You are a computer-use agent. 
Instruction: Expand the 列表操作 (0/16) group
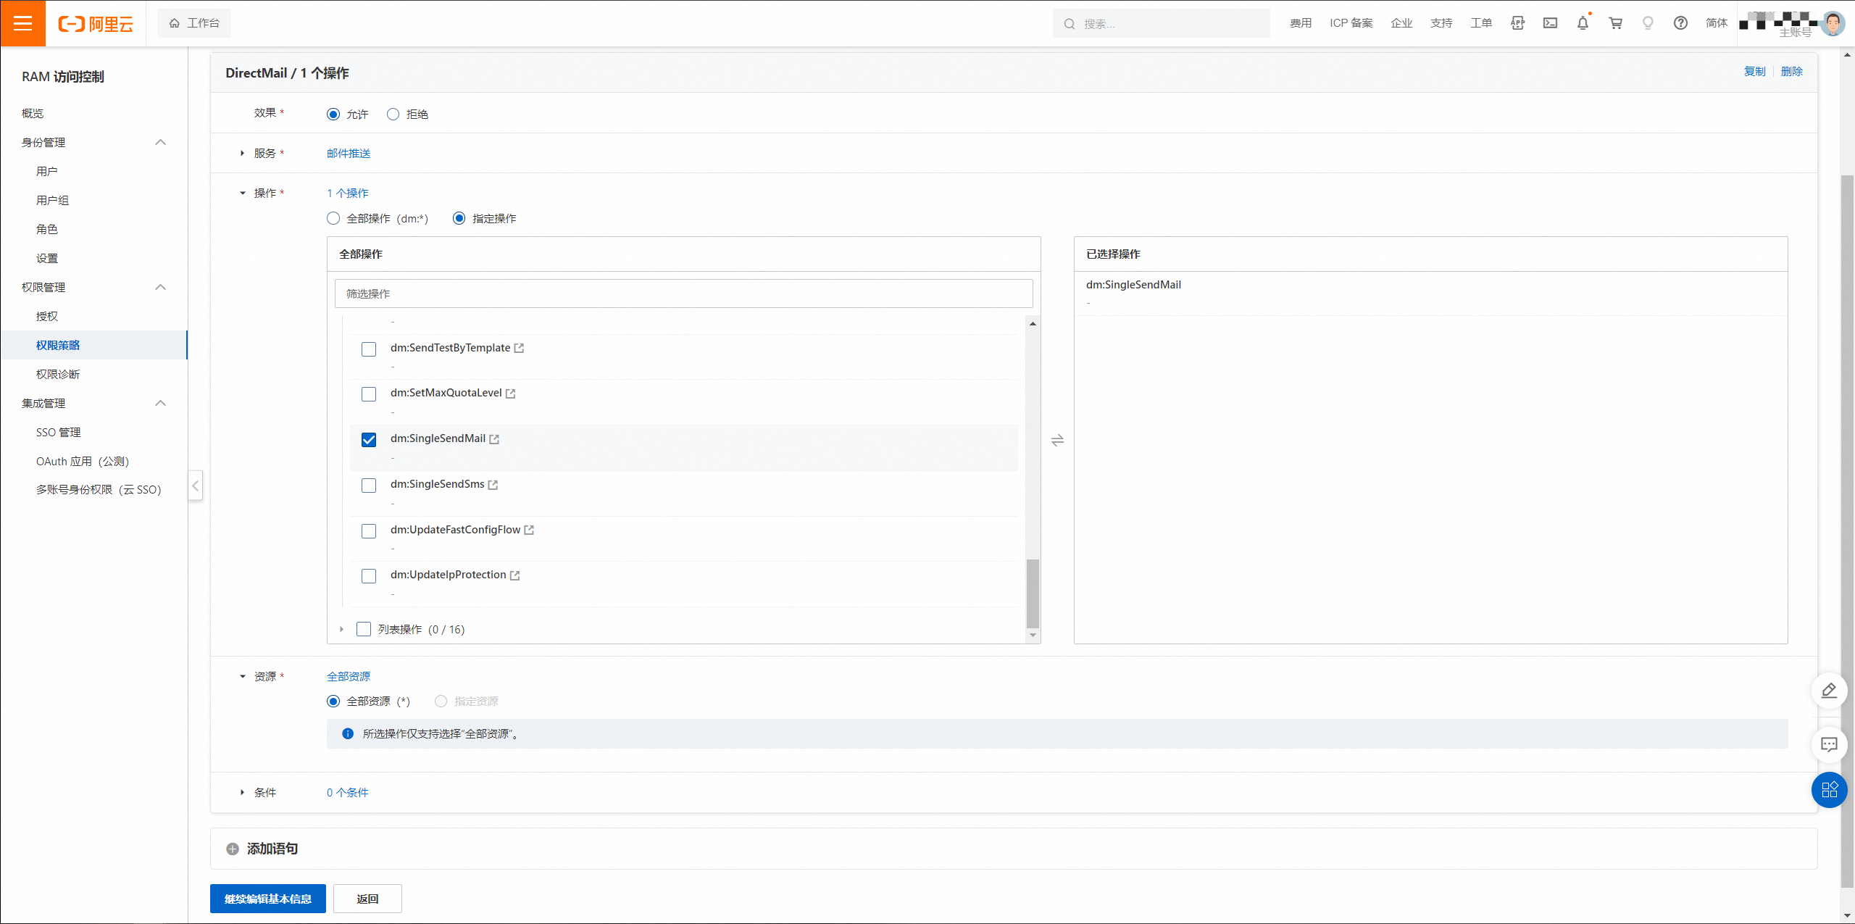click(341, 629)
